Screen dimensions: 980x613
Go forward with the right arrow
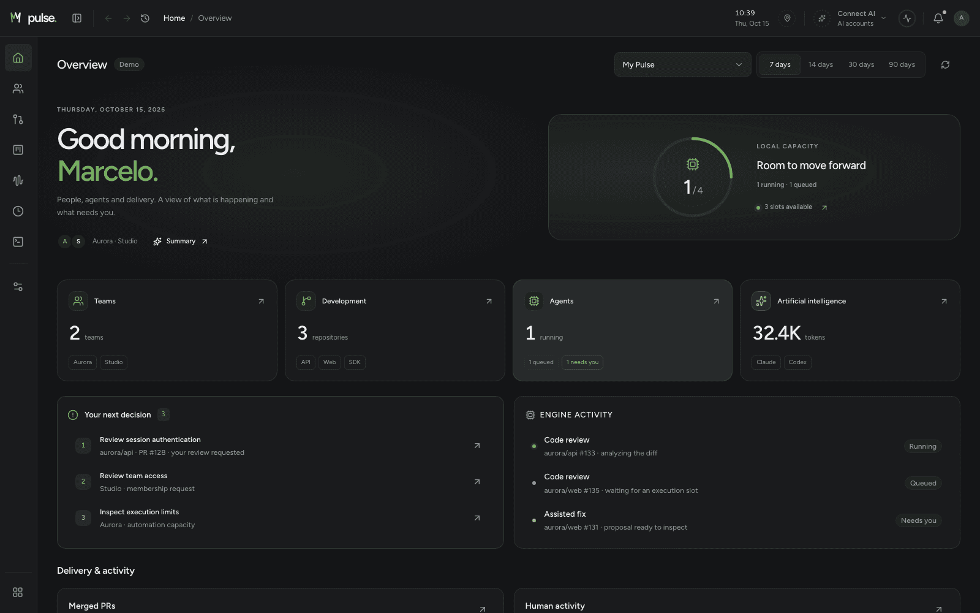[127, 18]
